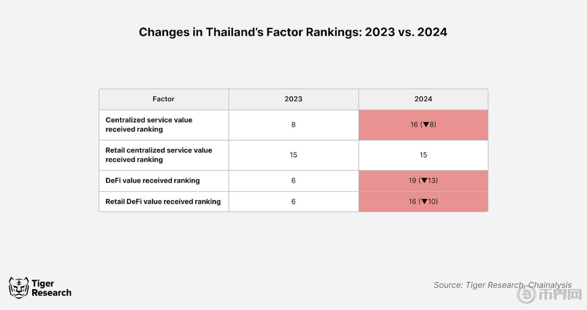The image size is (587, 310).
Task: Click the down triangle beside 8 in 2024 column
Action: pos(426,125)
